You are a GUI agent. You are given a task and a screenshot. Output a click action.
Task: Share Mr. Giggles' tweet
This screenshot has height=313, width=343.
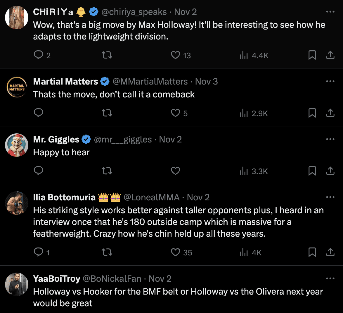[x=330, y=171]
